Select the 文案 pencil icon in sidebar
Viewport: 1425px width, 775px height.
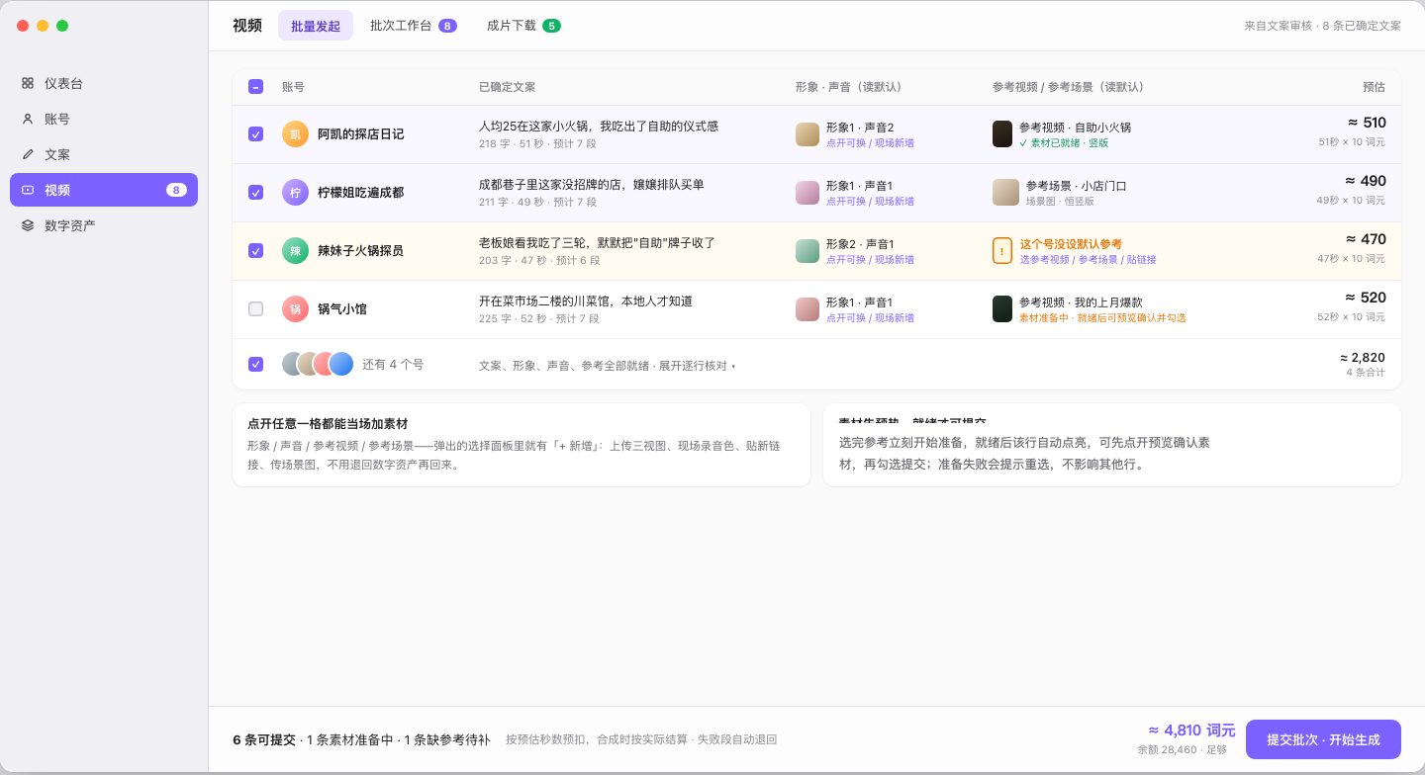pos(28,154)
